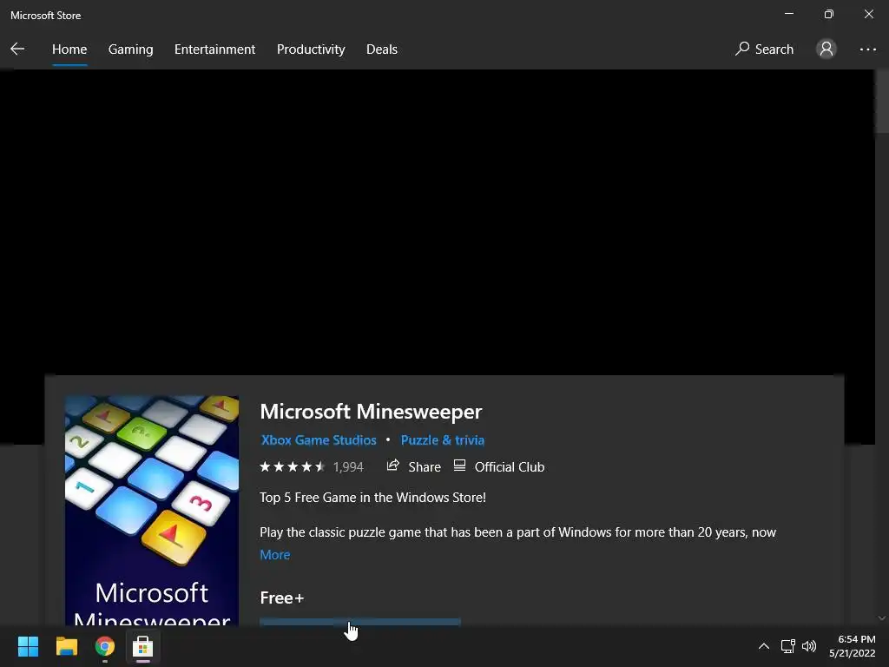
Task: Show hidden system tray icons
Action: pos(764,646)
